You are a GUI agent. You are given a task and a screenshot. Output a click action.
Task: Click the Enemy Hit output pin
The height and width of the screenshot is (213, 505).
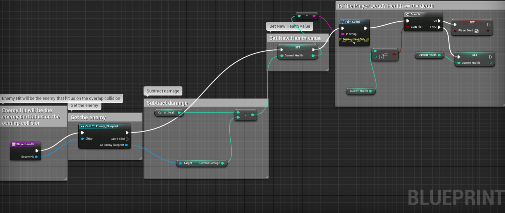coord(36,157)
